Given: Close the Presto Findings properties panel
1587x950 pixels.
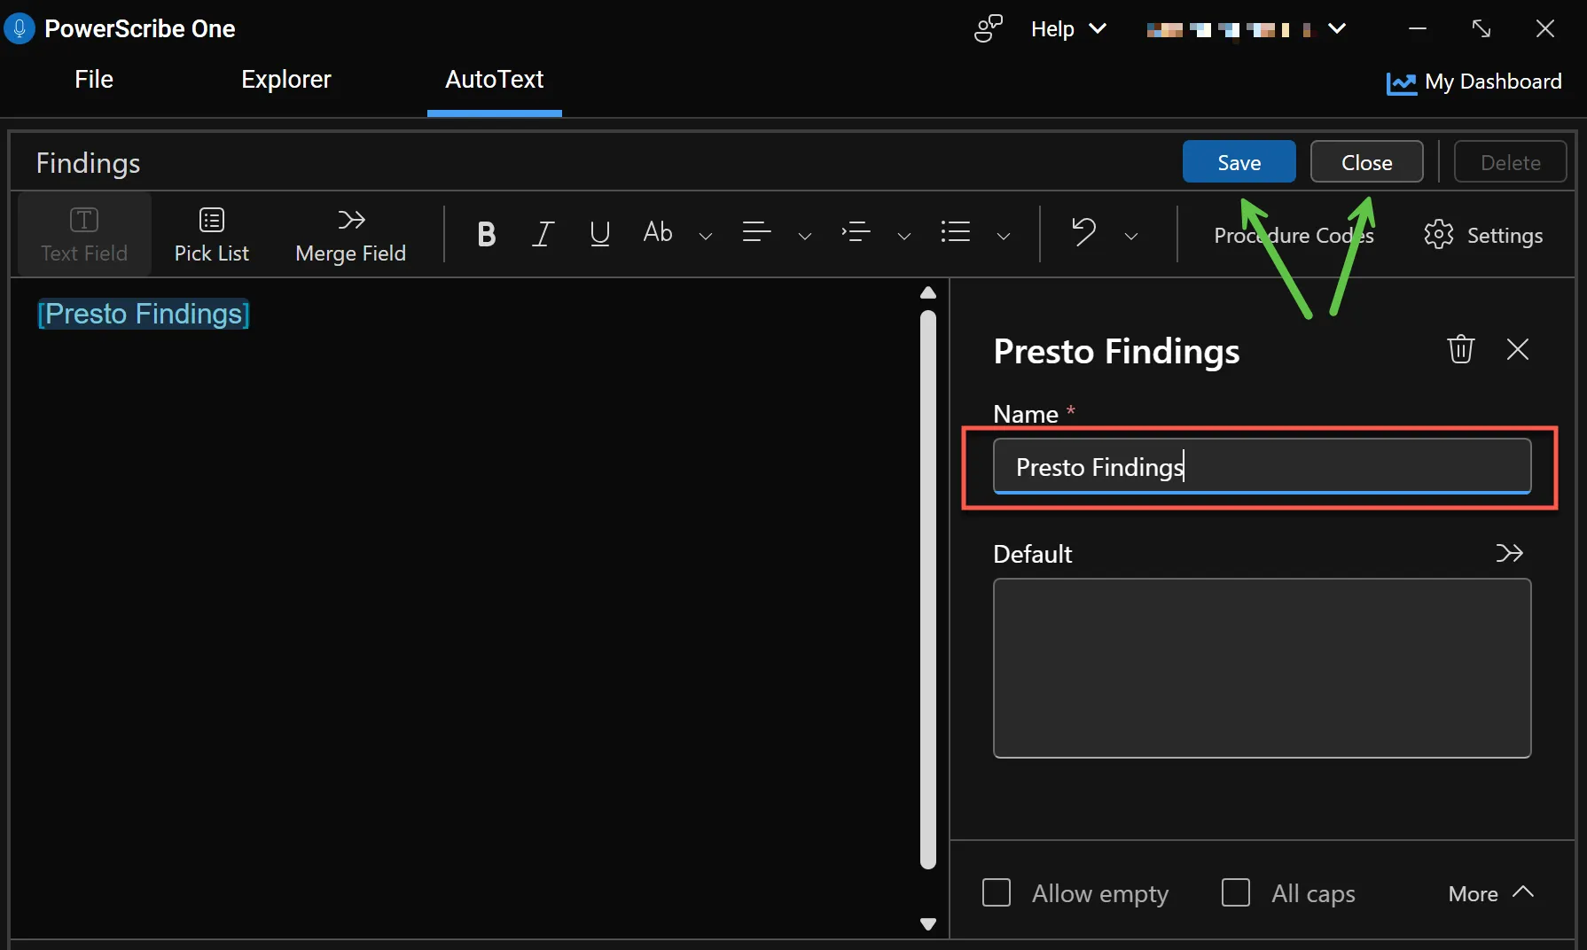Looking at the screenshot, I should (1518, 349).
